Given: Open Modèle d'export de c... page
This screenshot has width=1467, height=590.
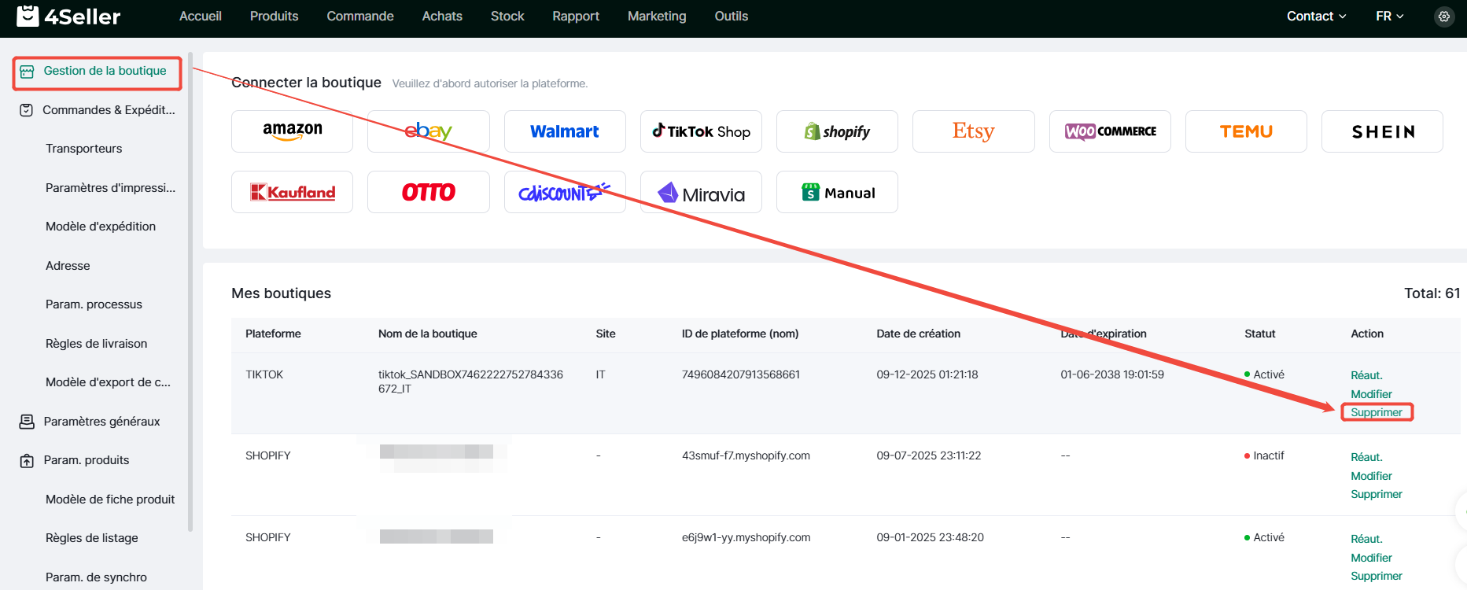Looking at the screenshot, I should [x=108, y=382].
